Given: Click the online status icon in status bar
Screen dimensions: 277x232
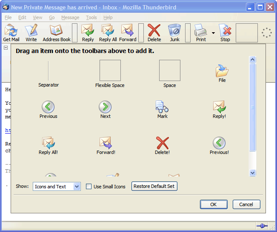Looking at the screenshot, I should 262,226.
